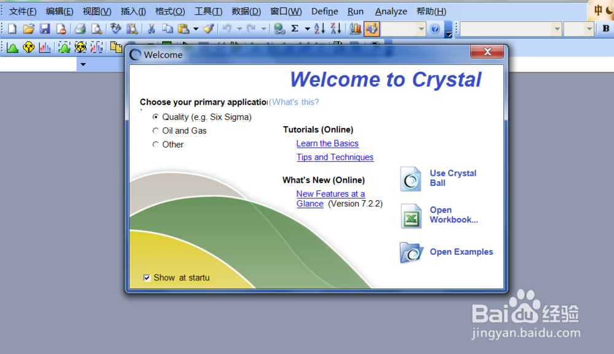Open the 文件(F) menu
Image resolution: width=614 pixels, height=354 pixels.
pyautogui.click(x=23, y=12)
